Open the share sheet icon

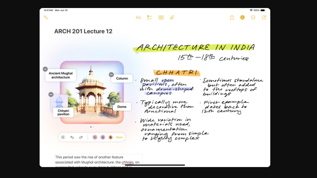[232, 18]
